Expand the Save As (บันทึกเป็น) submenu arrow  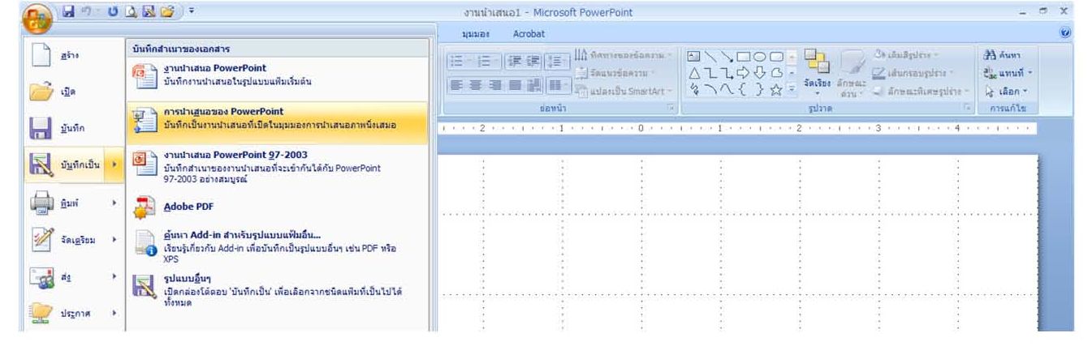click(114, 164)
